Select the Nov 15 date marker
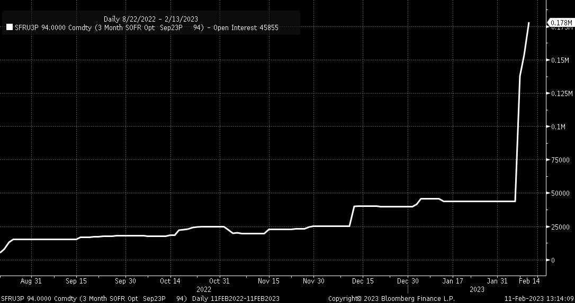This screenshot has height=303, width=575. coord(269,281)
